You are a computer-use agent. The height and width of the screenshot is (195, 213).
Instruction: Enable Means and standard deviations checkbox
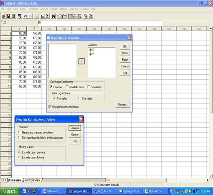[x=20, y=132]
